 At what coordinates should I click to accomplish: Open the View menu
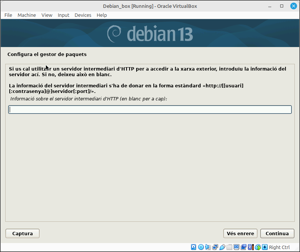(x=47, y=15)
